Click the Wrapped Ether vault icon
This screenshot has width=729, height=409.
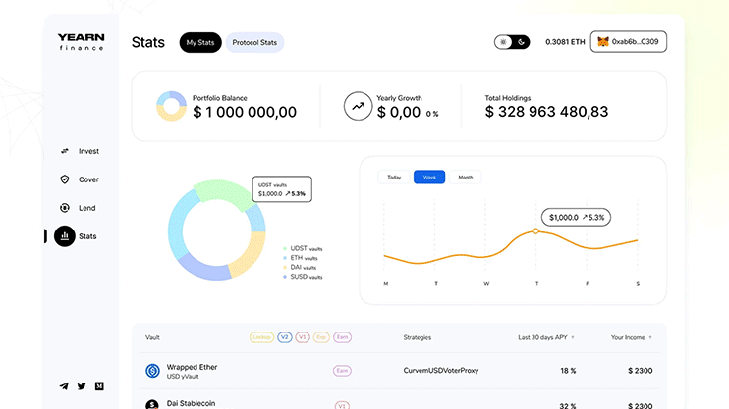152,371
